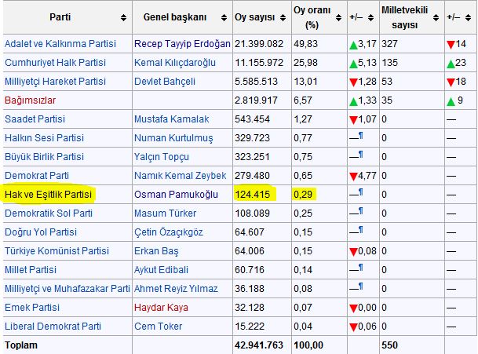478x354 pixels.
Task: Open Ahmet Reyiz Yılmaz link
Action: point(176,288)
